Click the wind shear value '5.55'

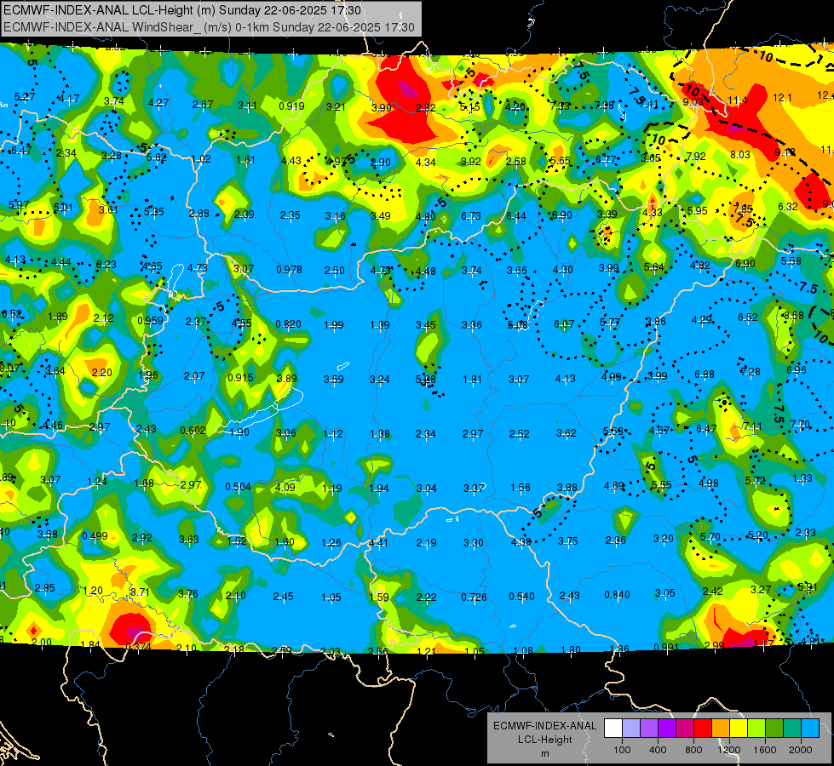(661, 485)
